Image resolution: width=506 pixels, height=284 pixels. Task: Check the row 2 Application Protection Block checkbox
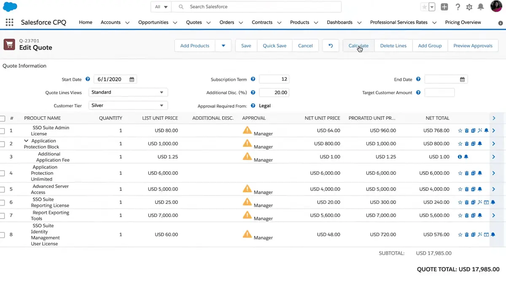(x=2, y=144)
